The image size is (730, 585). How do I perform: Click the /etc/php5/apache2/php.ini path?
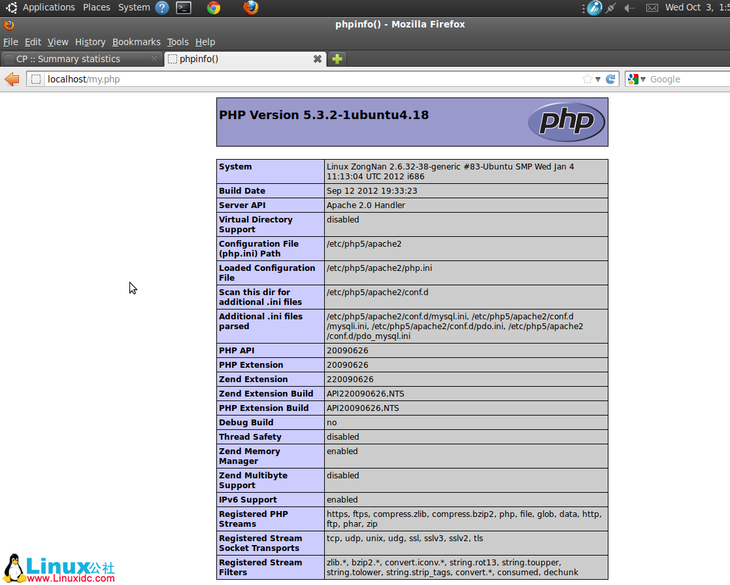click(379, 268)
